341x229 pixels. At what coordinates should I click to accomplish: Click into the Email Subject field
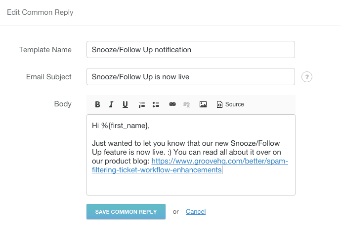pos(190,77)
